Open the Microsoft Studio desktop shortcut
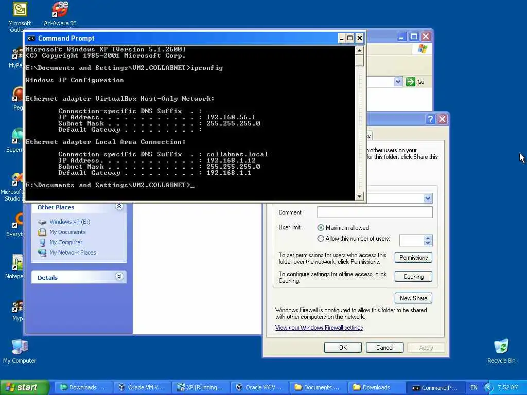This screenshot has width=527, height=395. click(16, 179)
